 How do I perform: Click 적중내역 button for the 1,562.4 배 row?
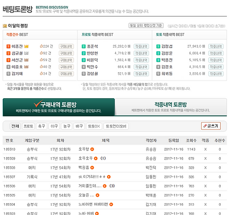[141, 60]
